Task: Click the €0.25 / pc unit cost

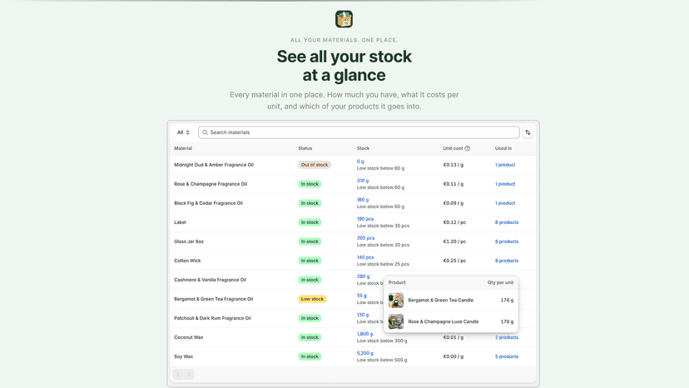Action: (454, 261)
